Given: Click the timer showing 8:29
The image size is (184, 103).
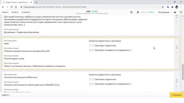Looking at the screenshot, I should tap(88, 11).
